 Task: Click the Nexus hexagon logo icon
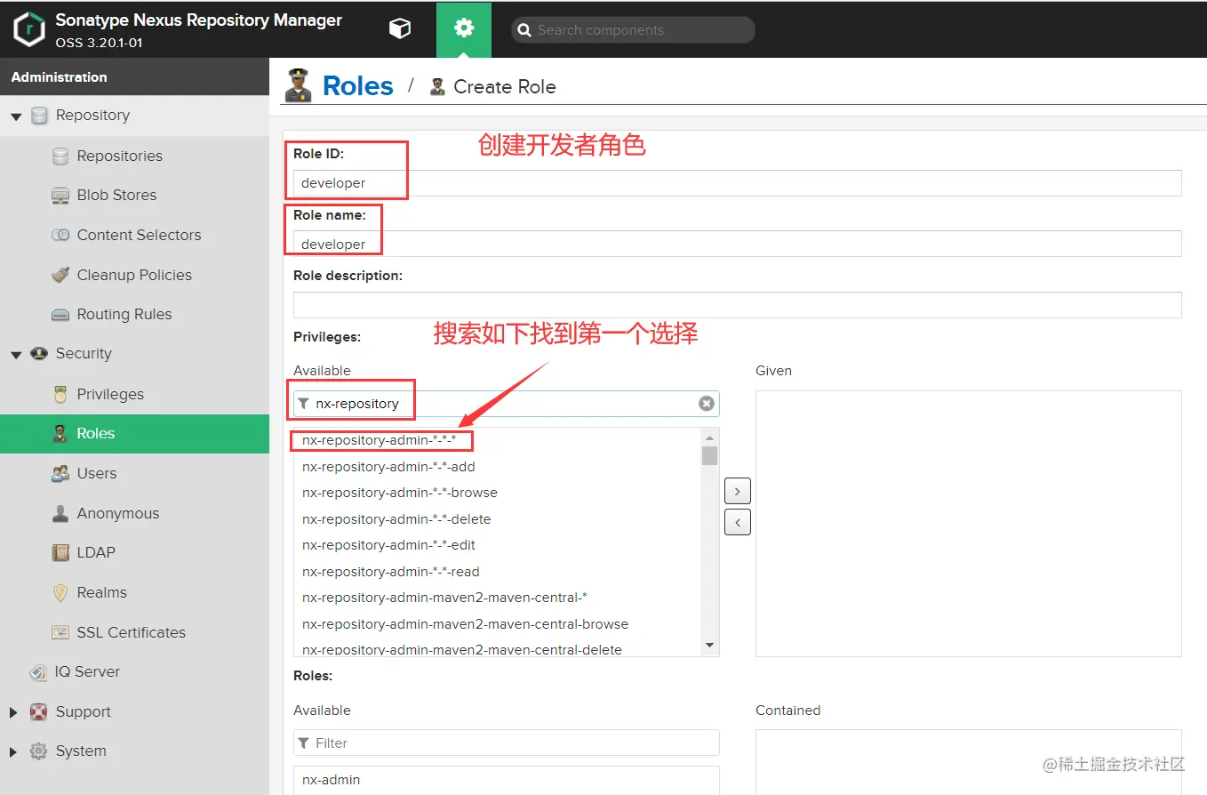click(29, 29)
